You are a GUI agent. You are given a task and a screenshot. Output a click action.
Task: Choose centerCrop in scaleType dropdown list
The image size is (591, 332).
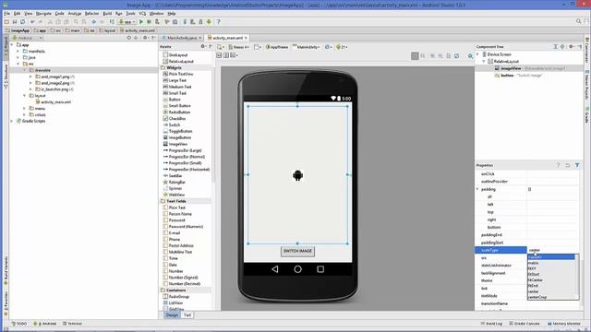pos(552,297)
